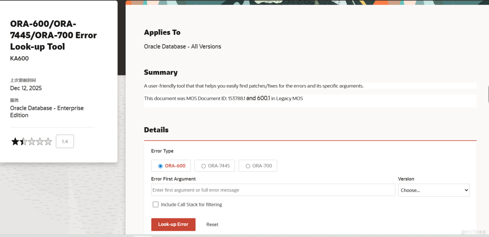Click the Reset link
The width and height of the screenshot is (489, 237).
[x=212, y=225]
